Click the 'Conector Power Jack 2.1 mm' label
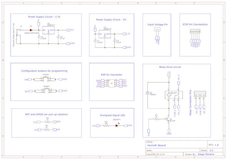 click(x=13, y=35)
